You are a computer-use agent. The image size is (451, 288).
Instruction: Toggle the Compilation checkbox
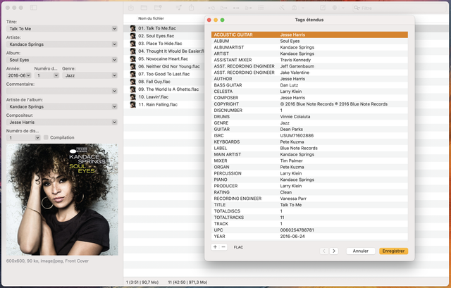pyautogui.click(x=47, y=137)
